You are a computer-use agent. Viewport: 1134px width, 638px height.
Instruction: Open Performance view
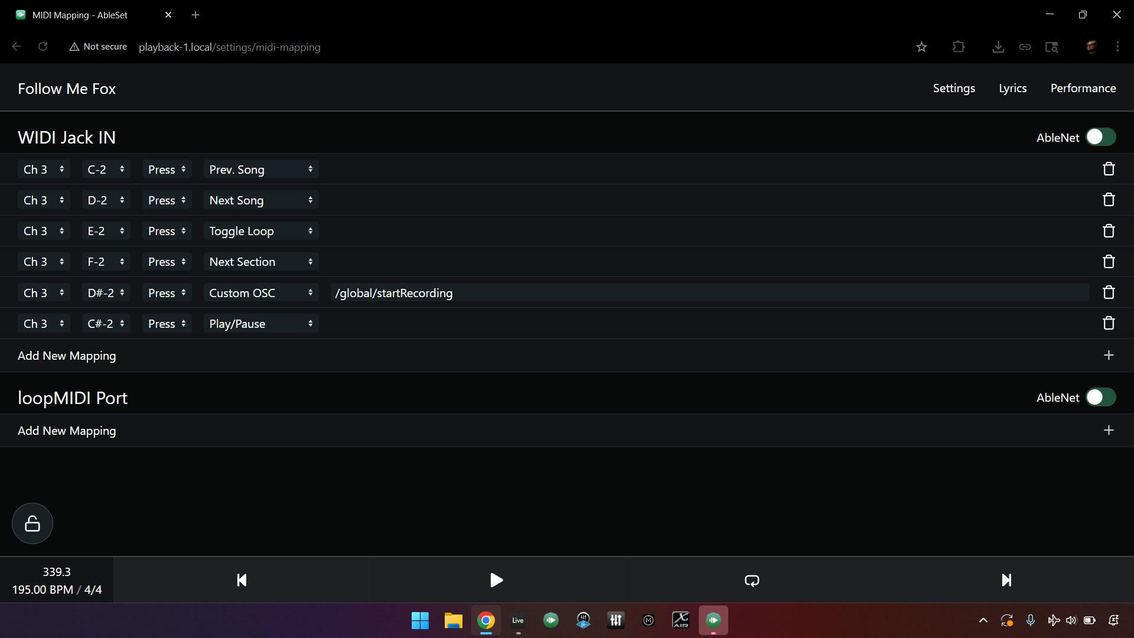tap(1083, 88)
